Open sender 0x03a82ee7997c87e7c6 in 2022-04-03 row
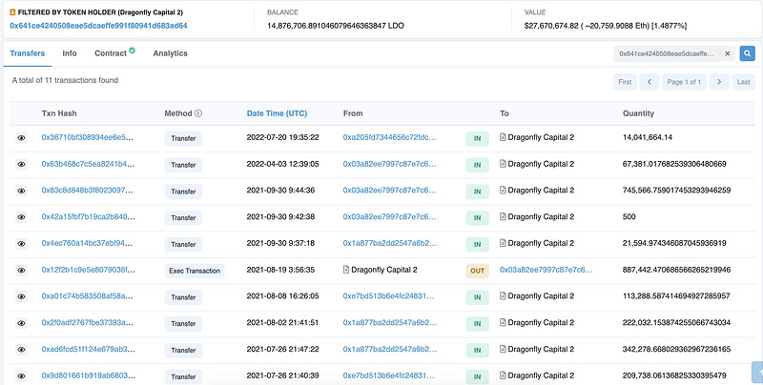Image resolution: width=763 pixels, height=385 pixels. 389,164
